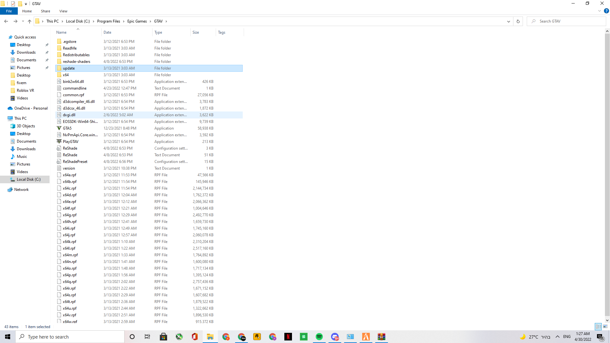
Task: Select the dxgi.dll file icon
Action: pyautogui.click(x=59, y=115)
